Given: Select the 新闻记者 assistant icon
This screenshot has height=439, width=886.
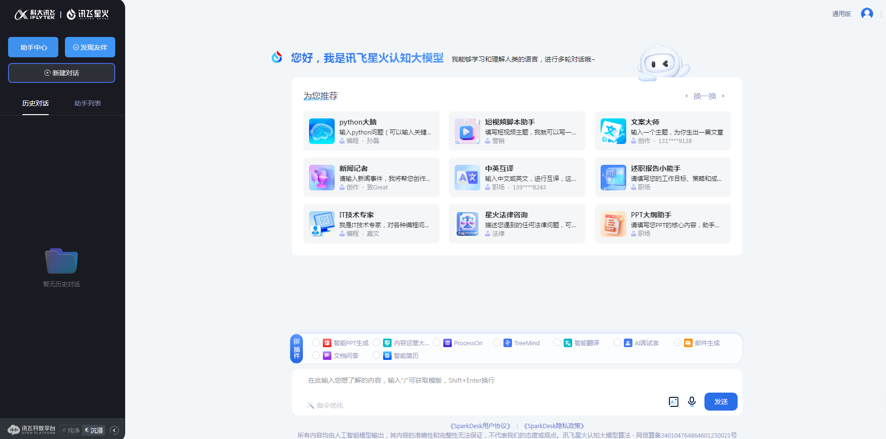Looking at the screenshot, I should pos(322,178).
